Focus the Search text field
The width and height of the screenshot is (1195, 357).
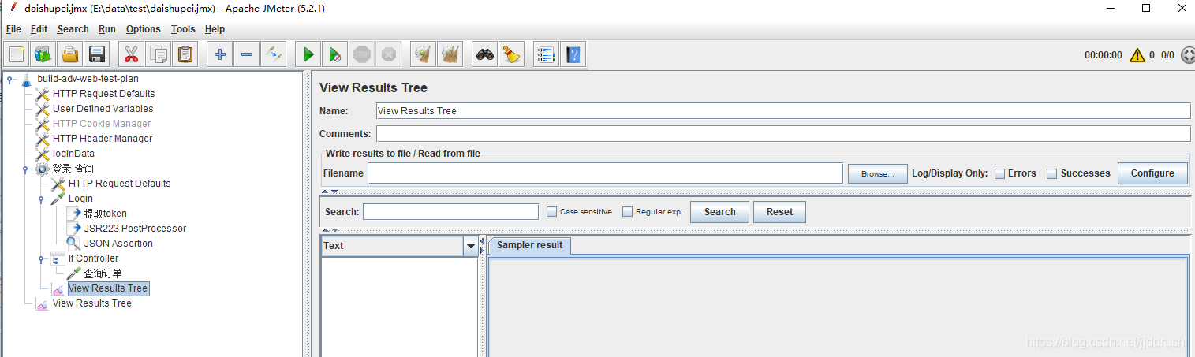coord(450,212)
